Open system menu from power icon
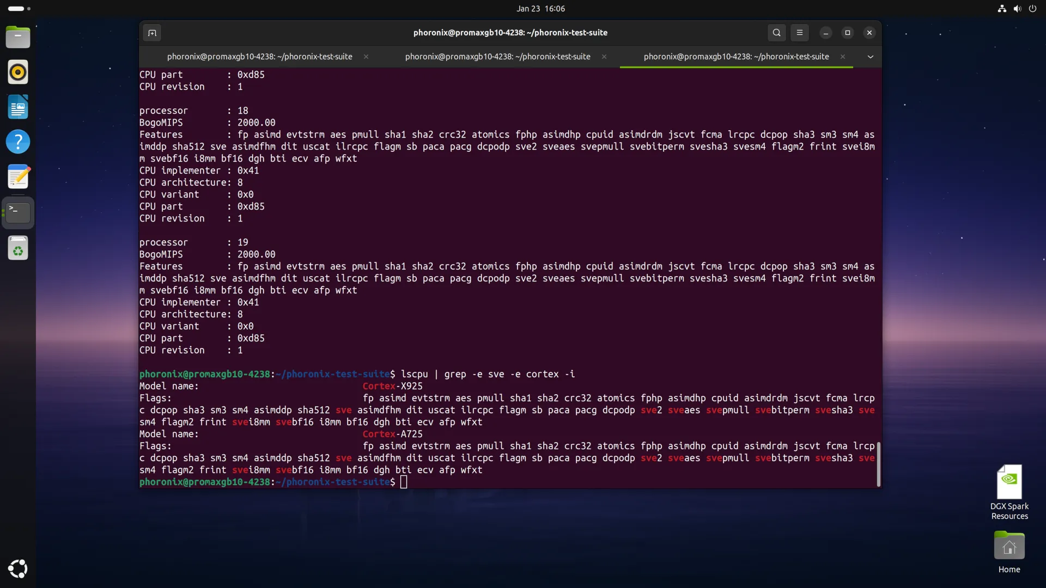Image resolution: width=1046 pixels, height=588 pixels. [x=1032, y=9]
